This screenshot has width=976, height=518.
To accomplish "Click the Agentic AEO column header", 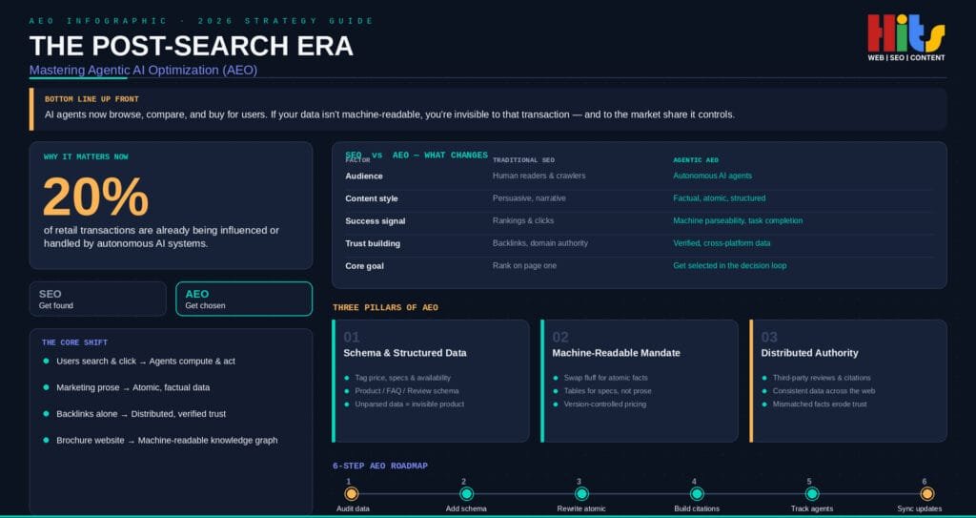I will pyautogui.click(x=695, y=160).
